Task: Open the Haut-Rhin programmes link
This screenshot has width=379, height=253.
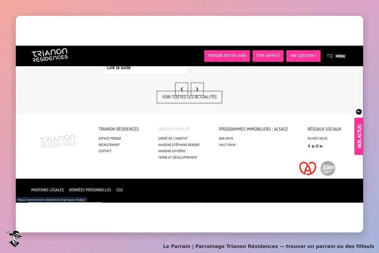Action: [227, 145]
